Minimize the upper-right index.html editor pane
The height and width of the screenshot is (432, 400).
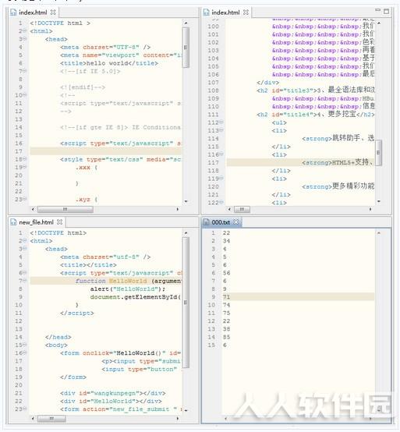(378, 10)
